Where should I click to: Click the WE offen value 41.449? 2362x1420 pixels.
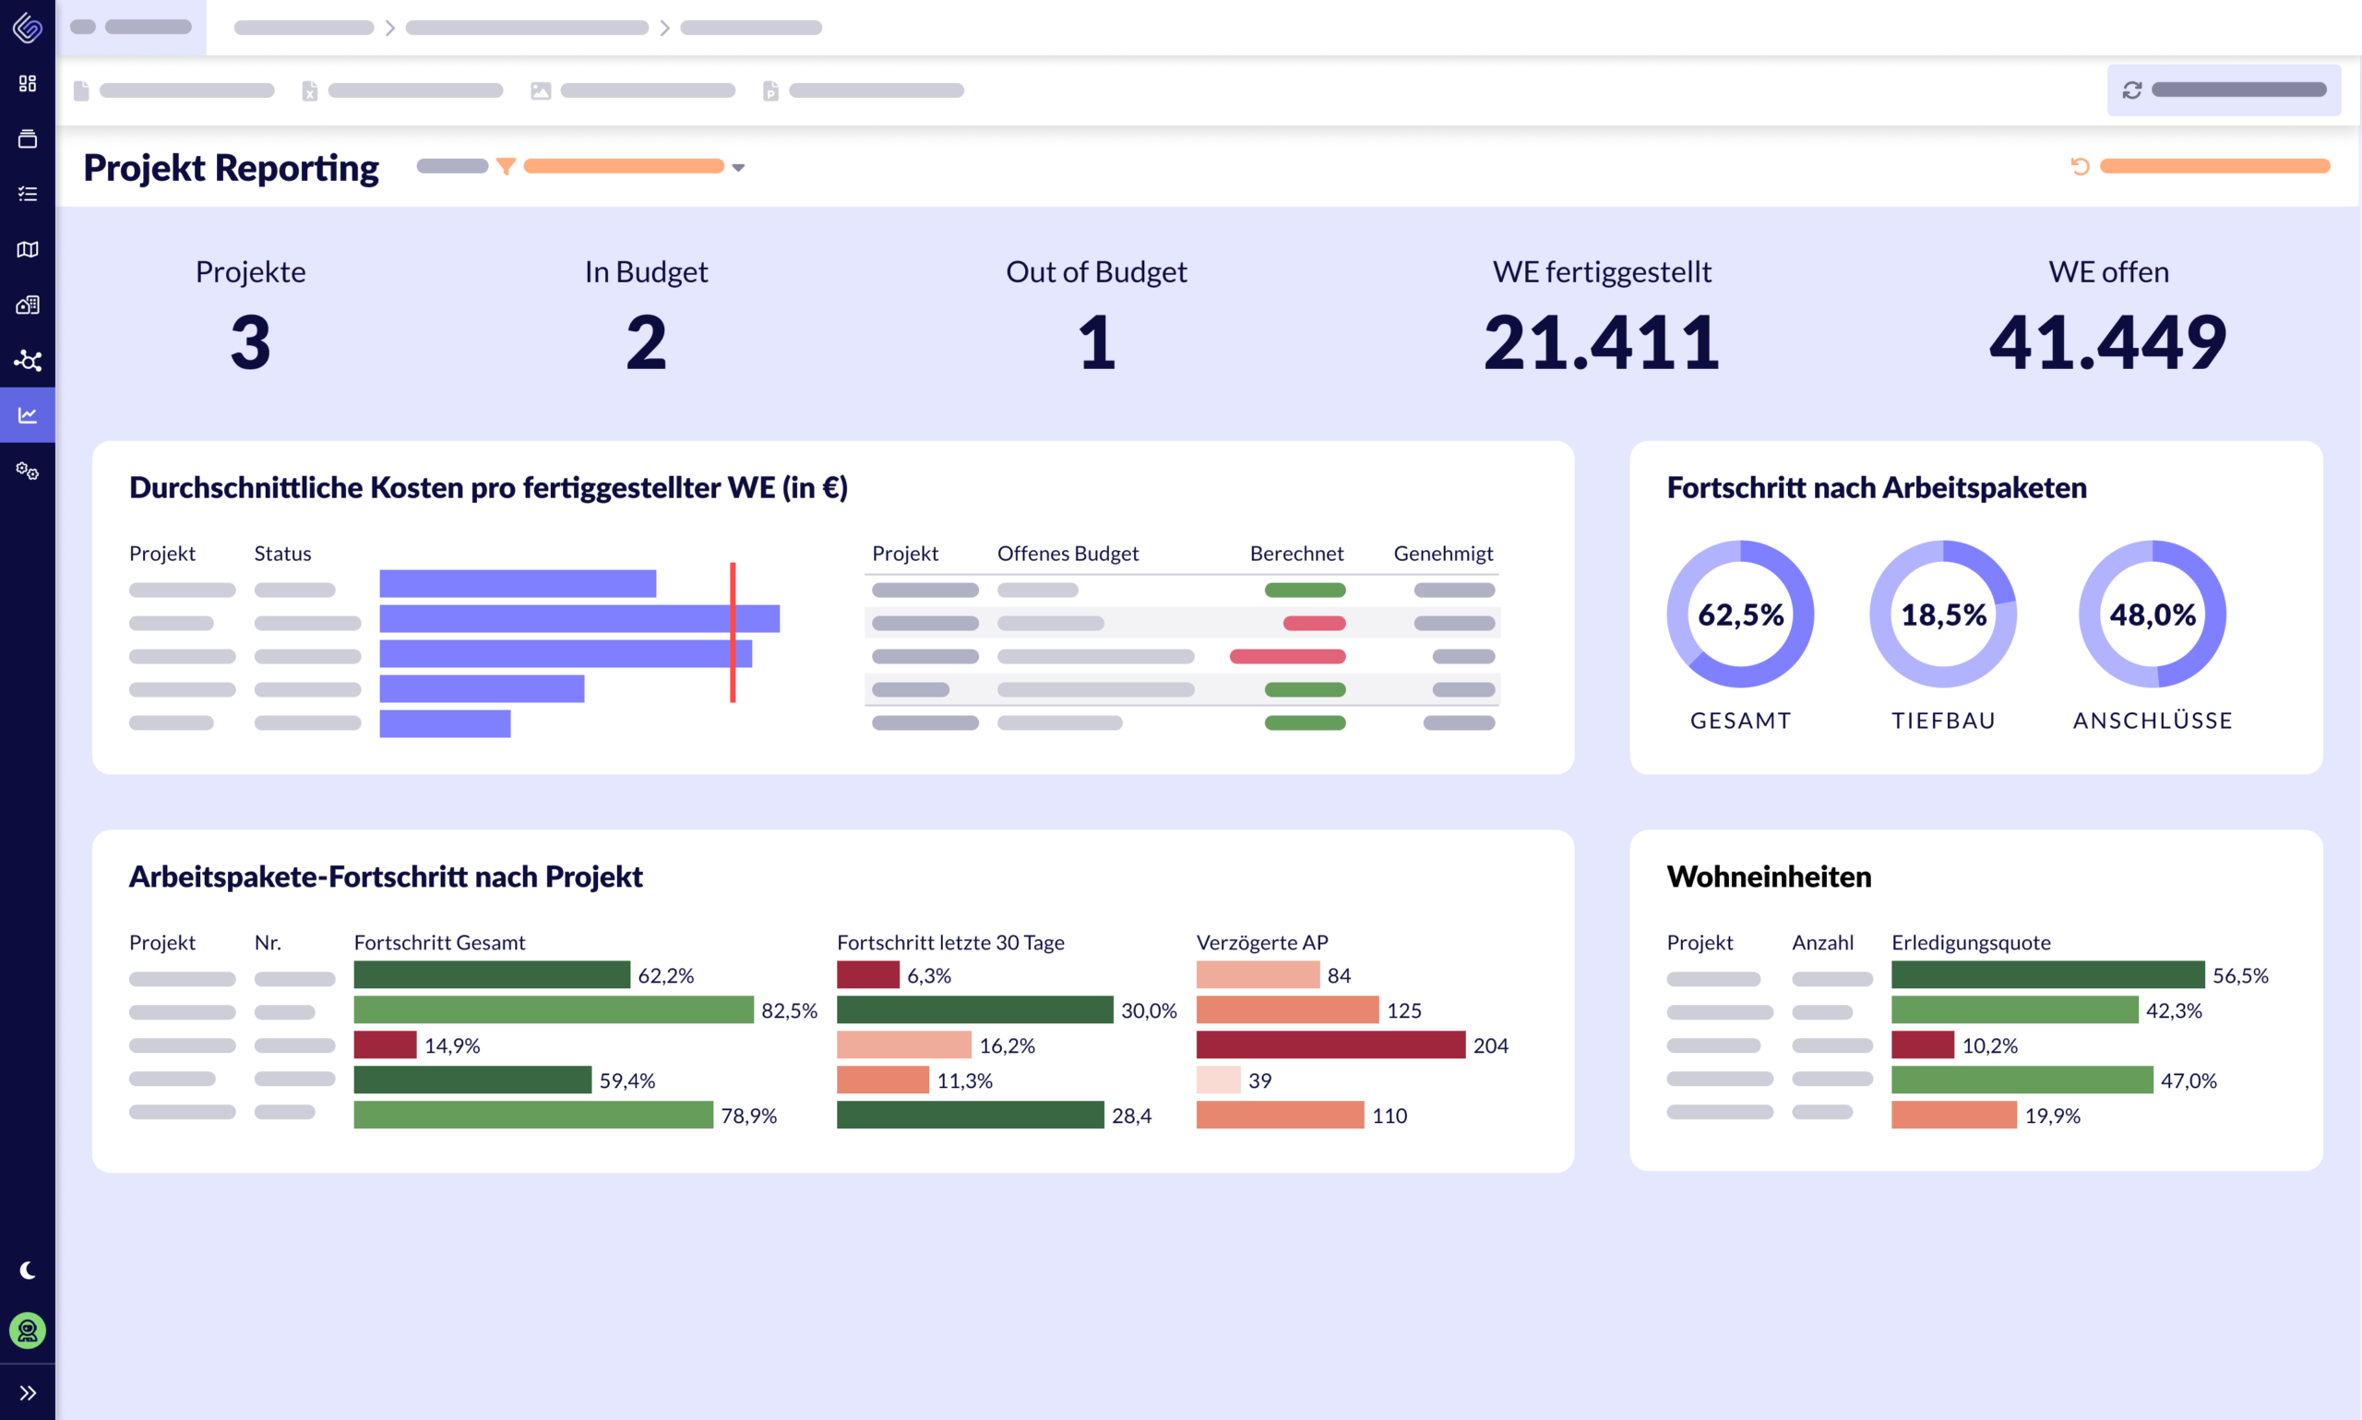2108,342
